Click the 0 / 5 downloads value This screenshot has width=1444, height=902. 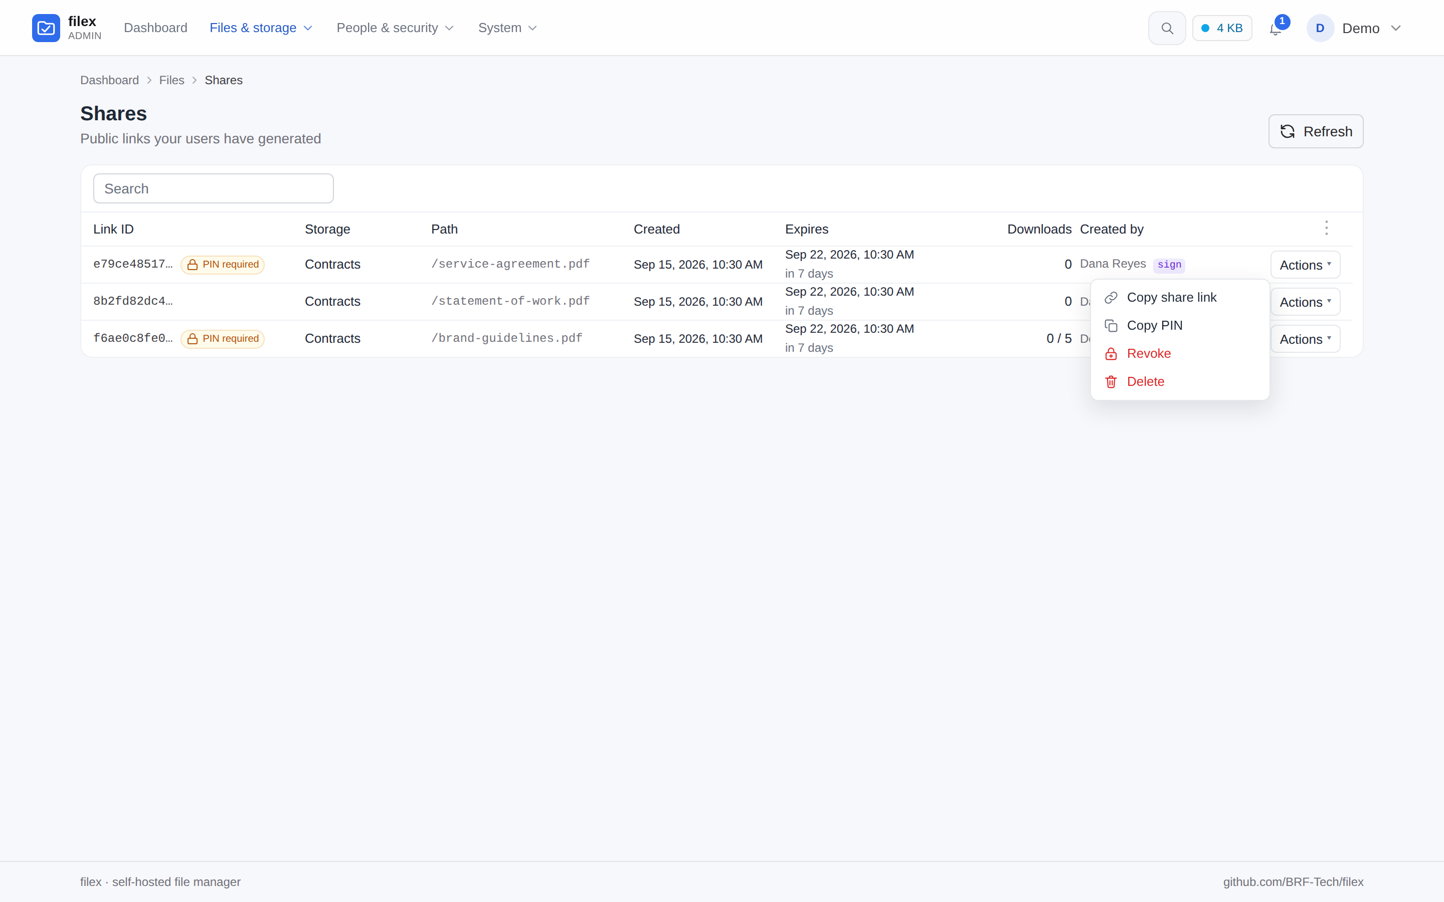tap(1059, 338)
